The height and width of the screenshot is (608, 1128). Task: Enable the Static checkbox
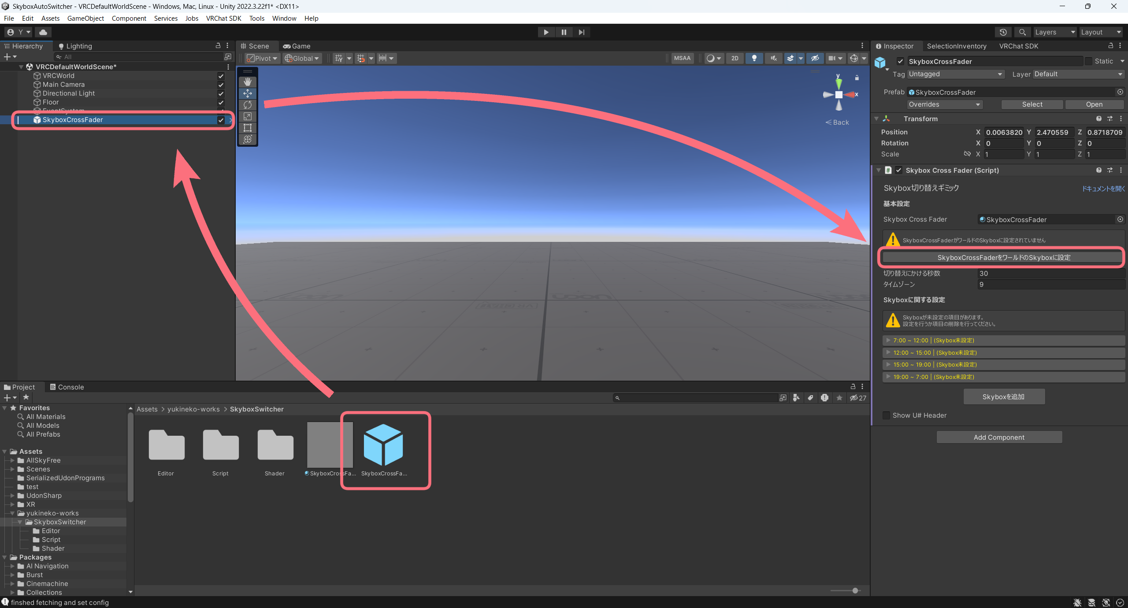click(1089, 61)
